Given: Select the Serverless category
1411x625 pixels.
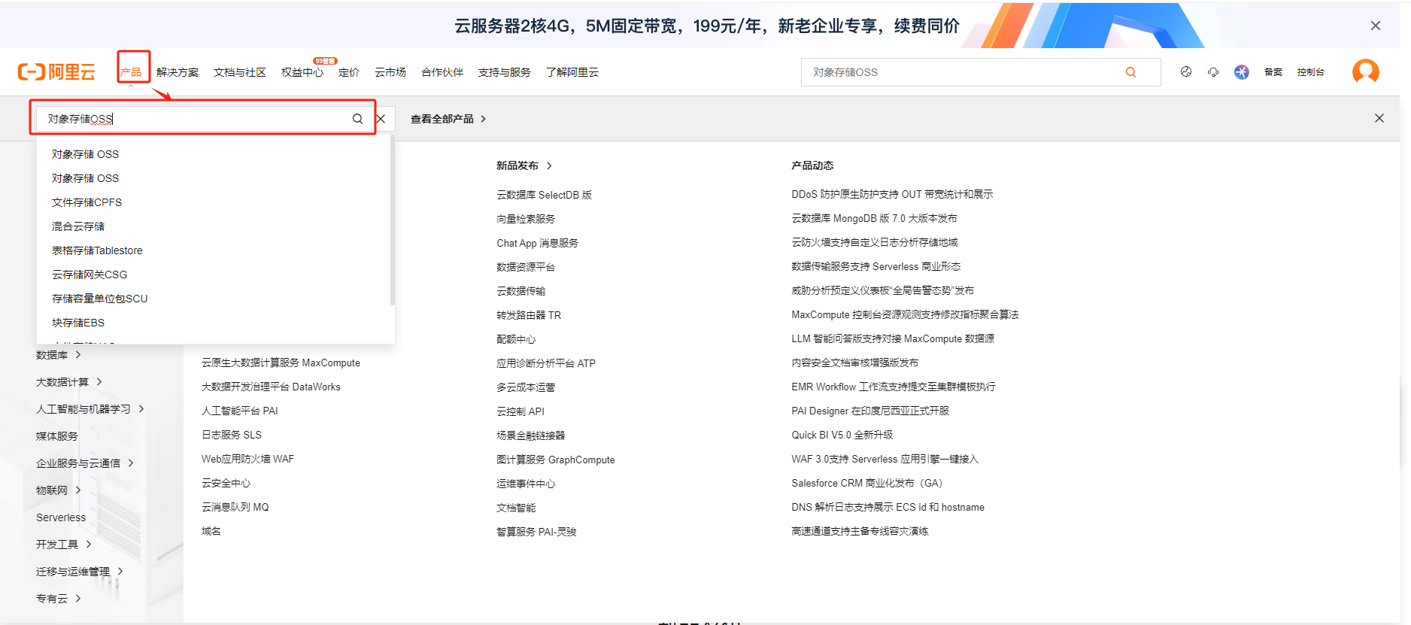Looking at the screenshot, I should pos(61,517).
